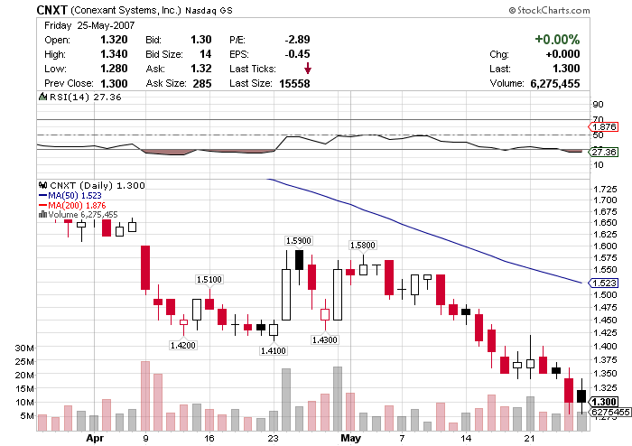Click the MA(50) 1.523 legend entry
The image size is (632, 446).
70,195
